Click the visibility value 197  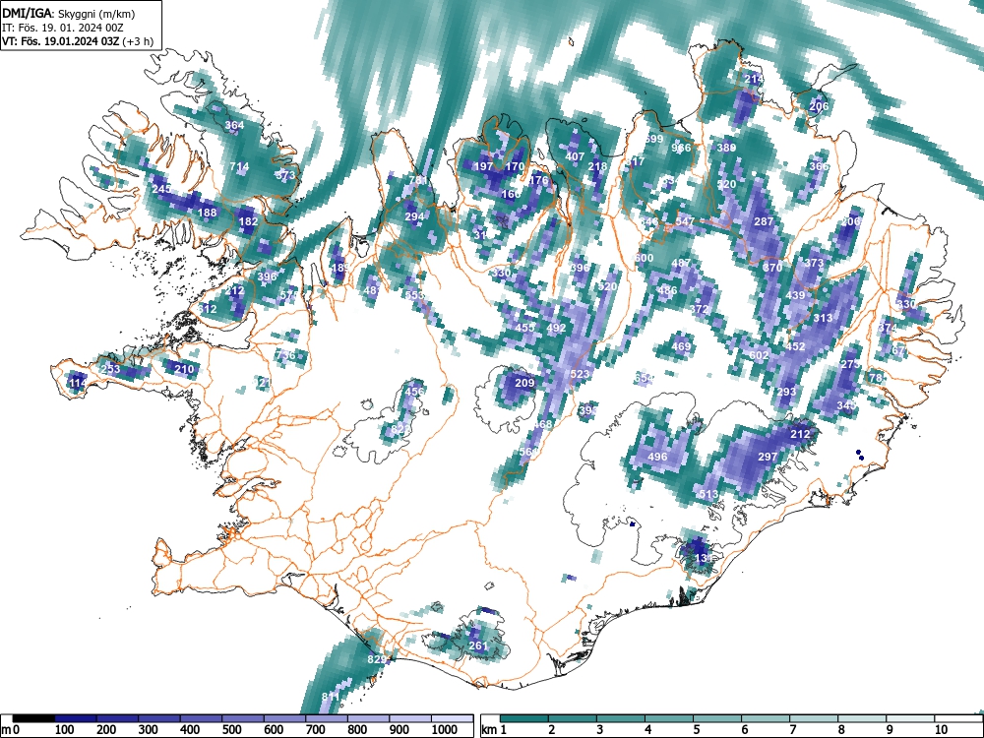(483, 166)
